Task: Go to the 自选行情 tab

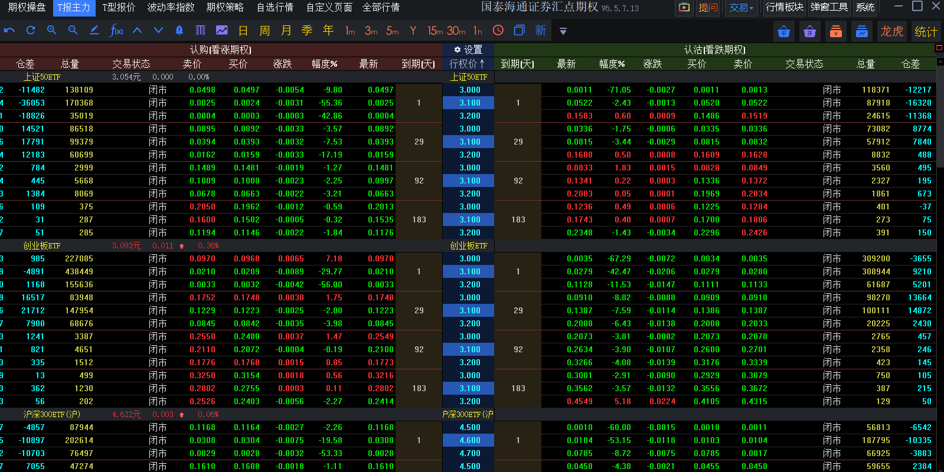Action: [275, 7]
